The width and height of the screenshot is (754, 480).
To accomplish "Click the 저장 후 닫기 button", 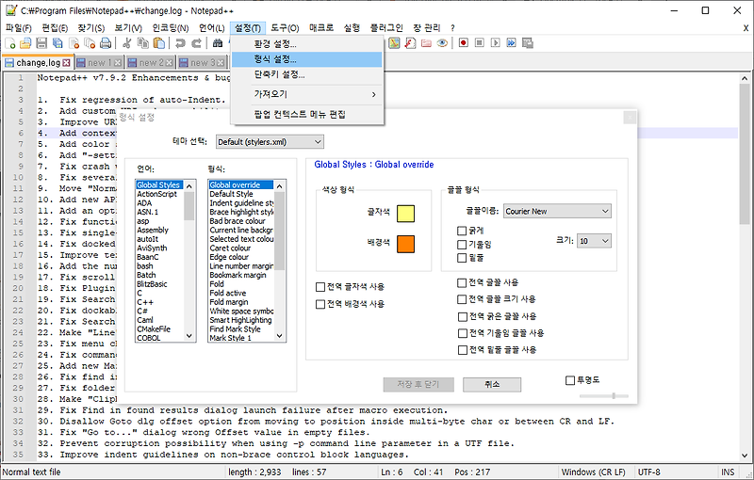I will (x=418, y=385).
